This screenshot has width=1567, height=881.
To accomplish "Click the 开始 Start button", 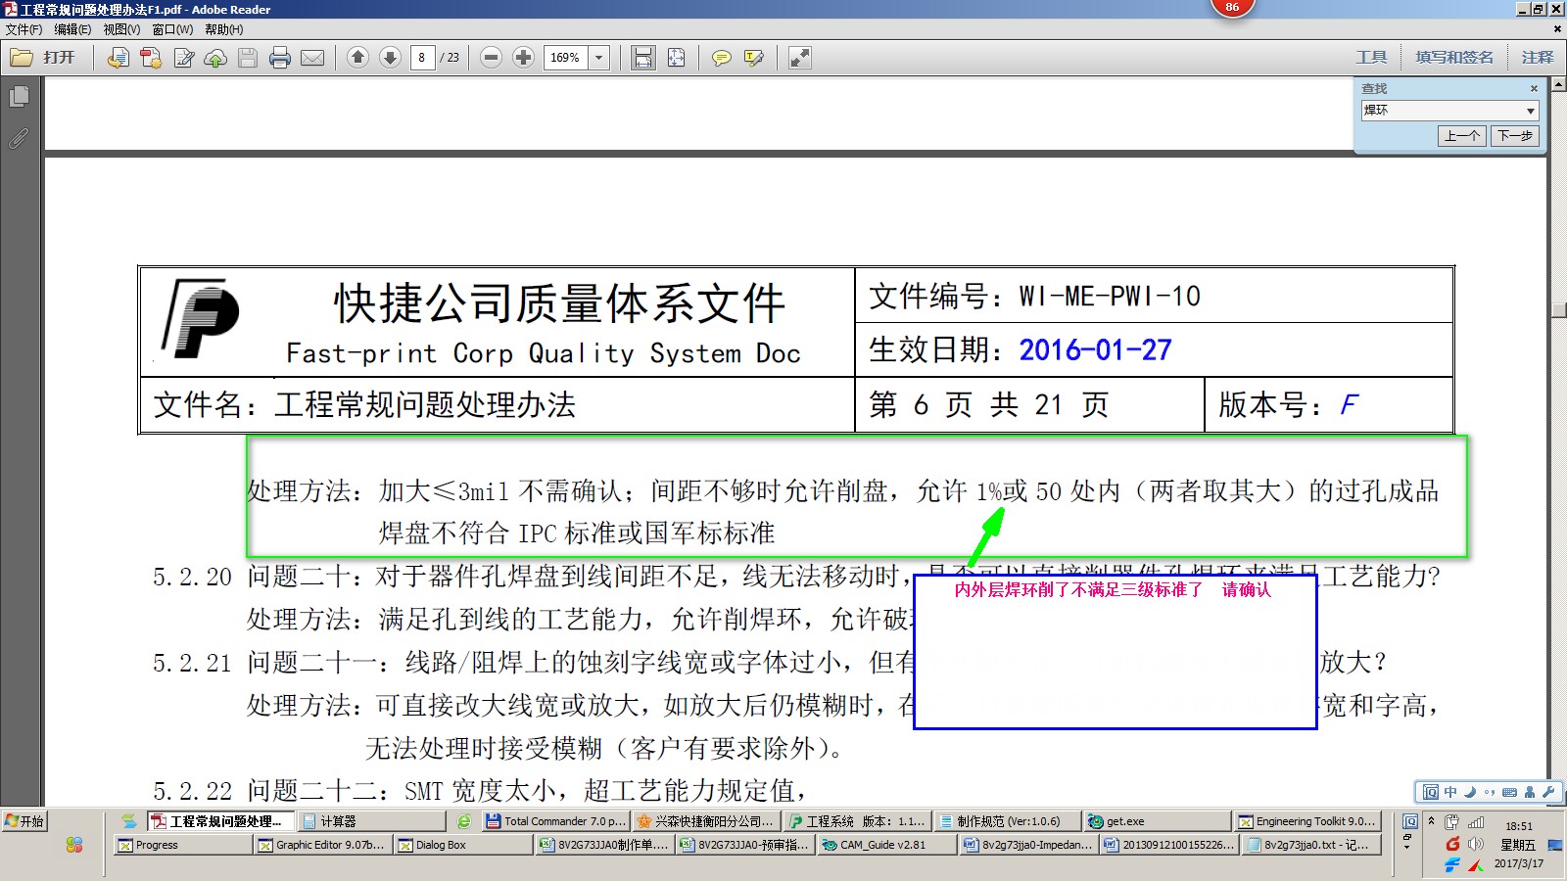I will click(24, 821).
